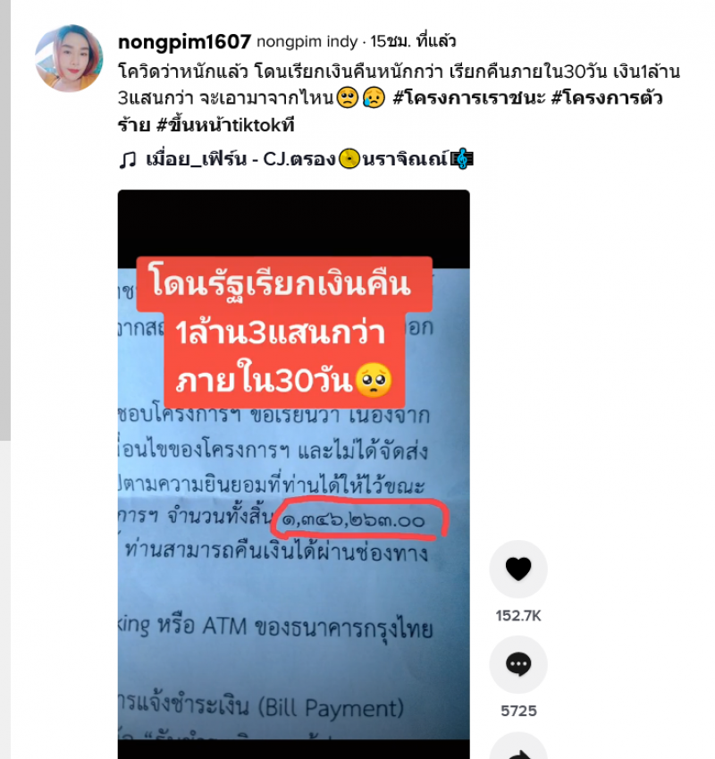Image resolution: width=715 pixels, height=759 pixels.
Task: Click the 5725 comments count
Action: point(518,711)
